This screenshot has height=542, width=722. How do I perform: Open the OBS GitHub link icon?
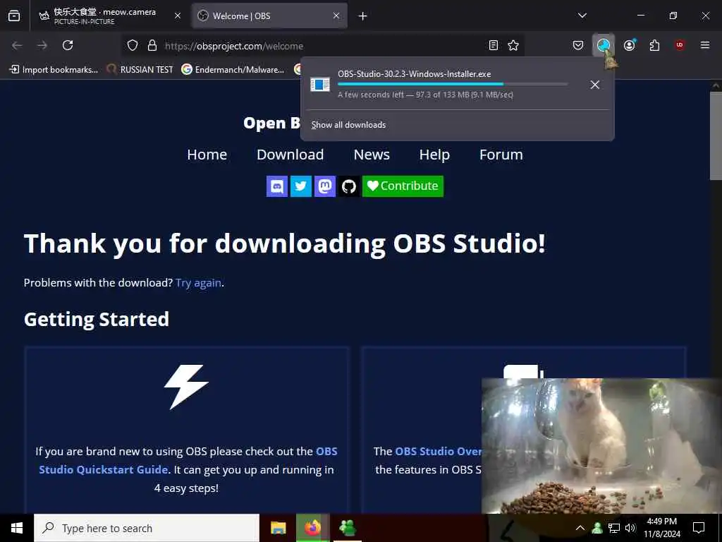pos(348,186)
